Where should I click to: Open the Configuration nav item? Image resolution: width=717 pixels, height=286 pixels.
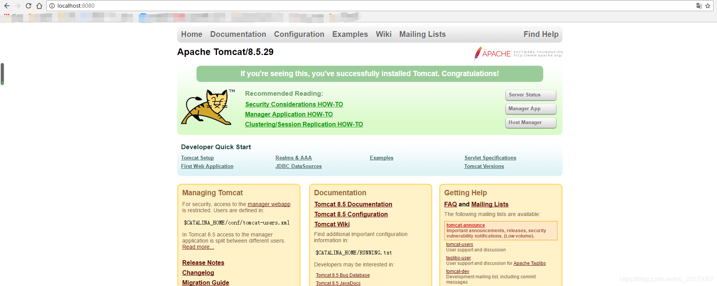[x=299, y=35]
